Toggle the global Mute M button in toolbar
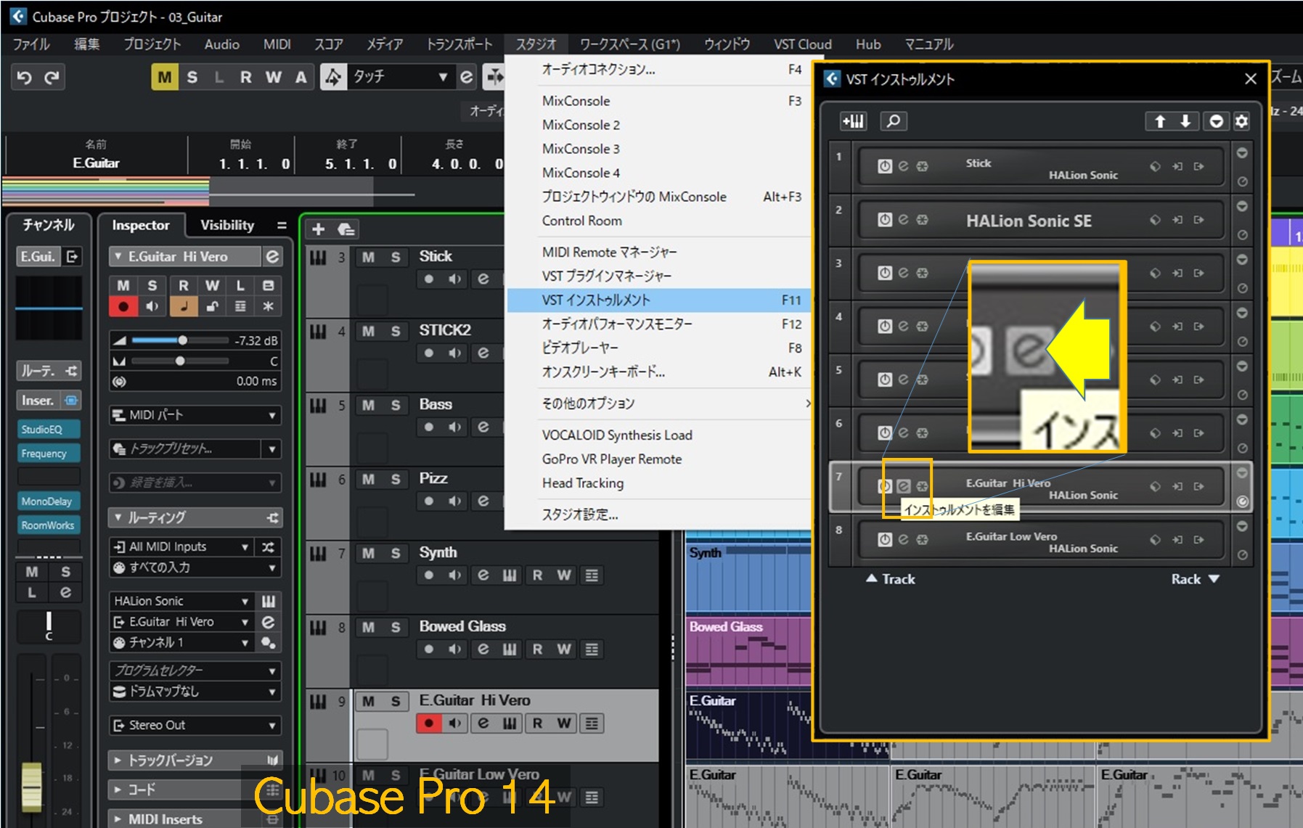The width and height of the screenshot is (1303, 828). [x=165, y=77]
